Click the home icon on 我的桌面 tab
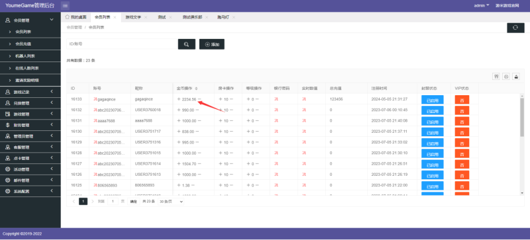Screen dimensions: 530x240 point(68,17)
